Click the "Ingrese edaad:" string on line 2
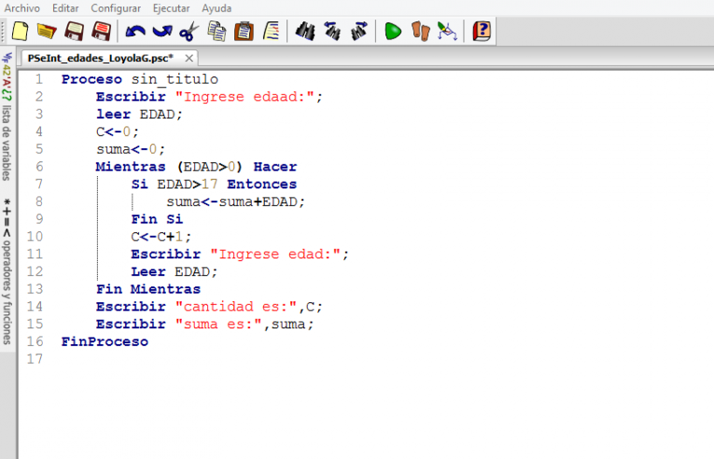This screenshot has height=459, width=714. tap(245, 96)
